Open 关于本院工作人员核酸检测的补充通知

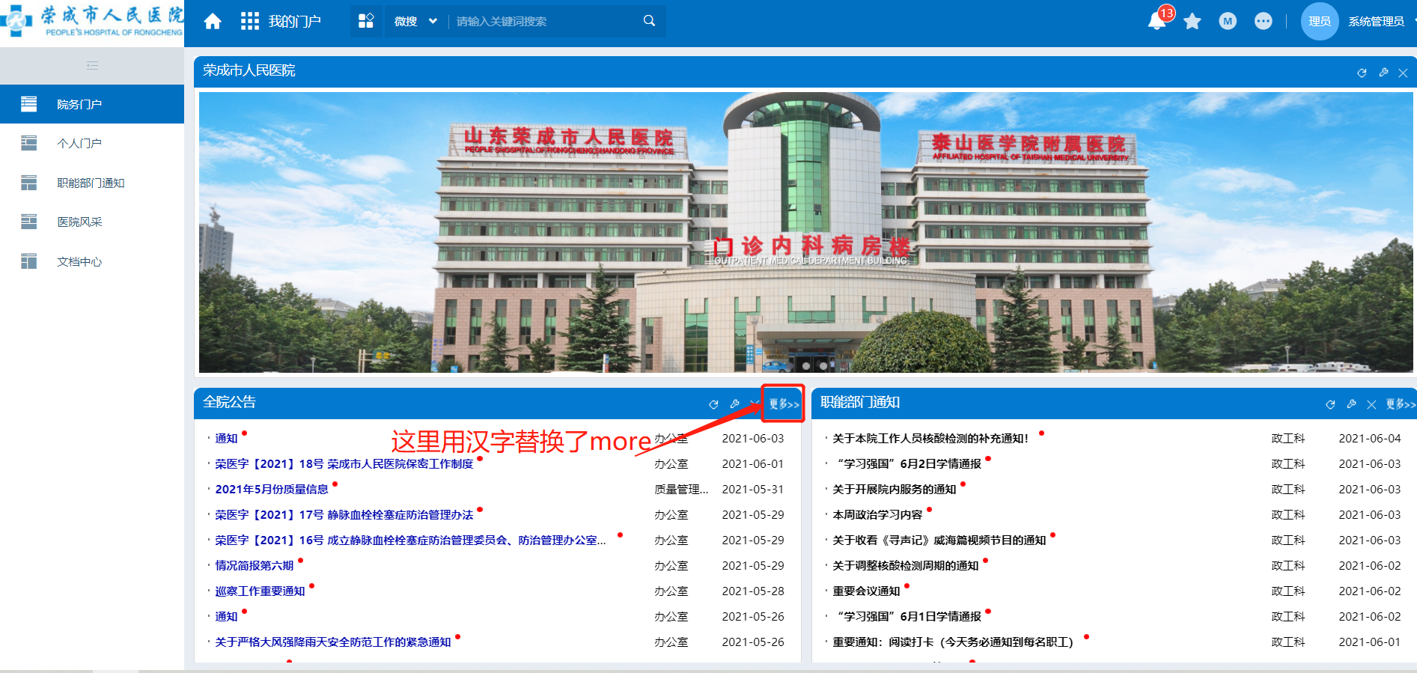pyautogui.click(x=930, y=439)
